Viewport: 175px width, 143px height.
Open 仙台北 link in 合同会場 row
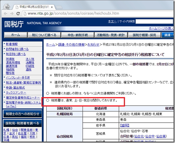point(139,136)
